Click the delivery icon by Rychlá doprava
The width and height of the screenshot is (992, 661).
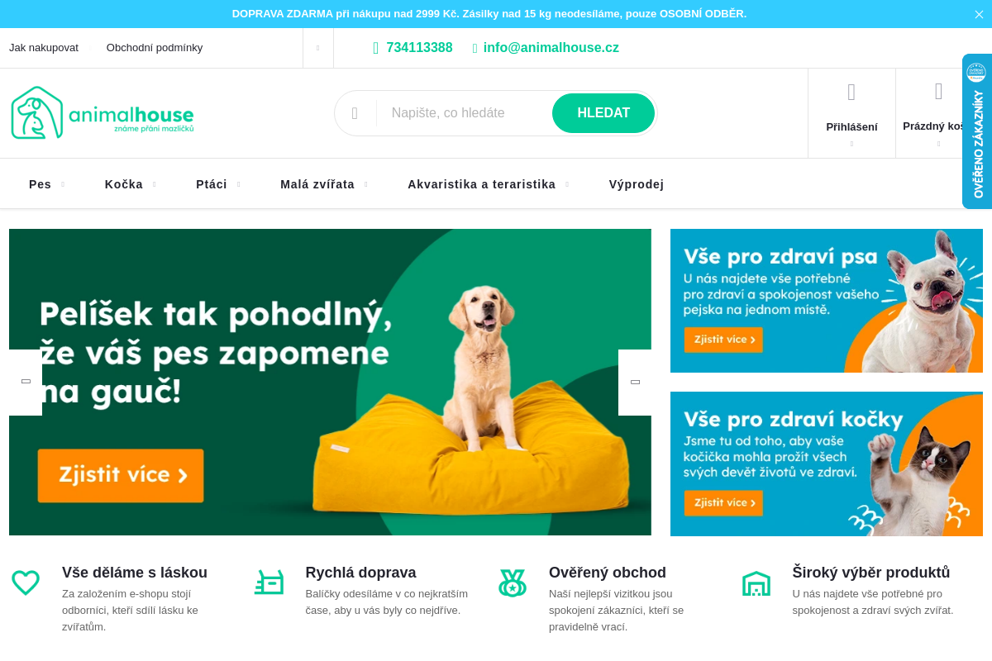(269, 583)
